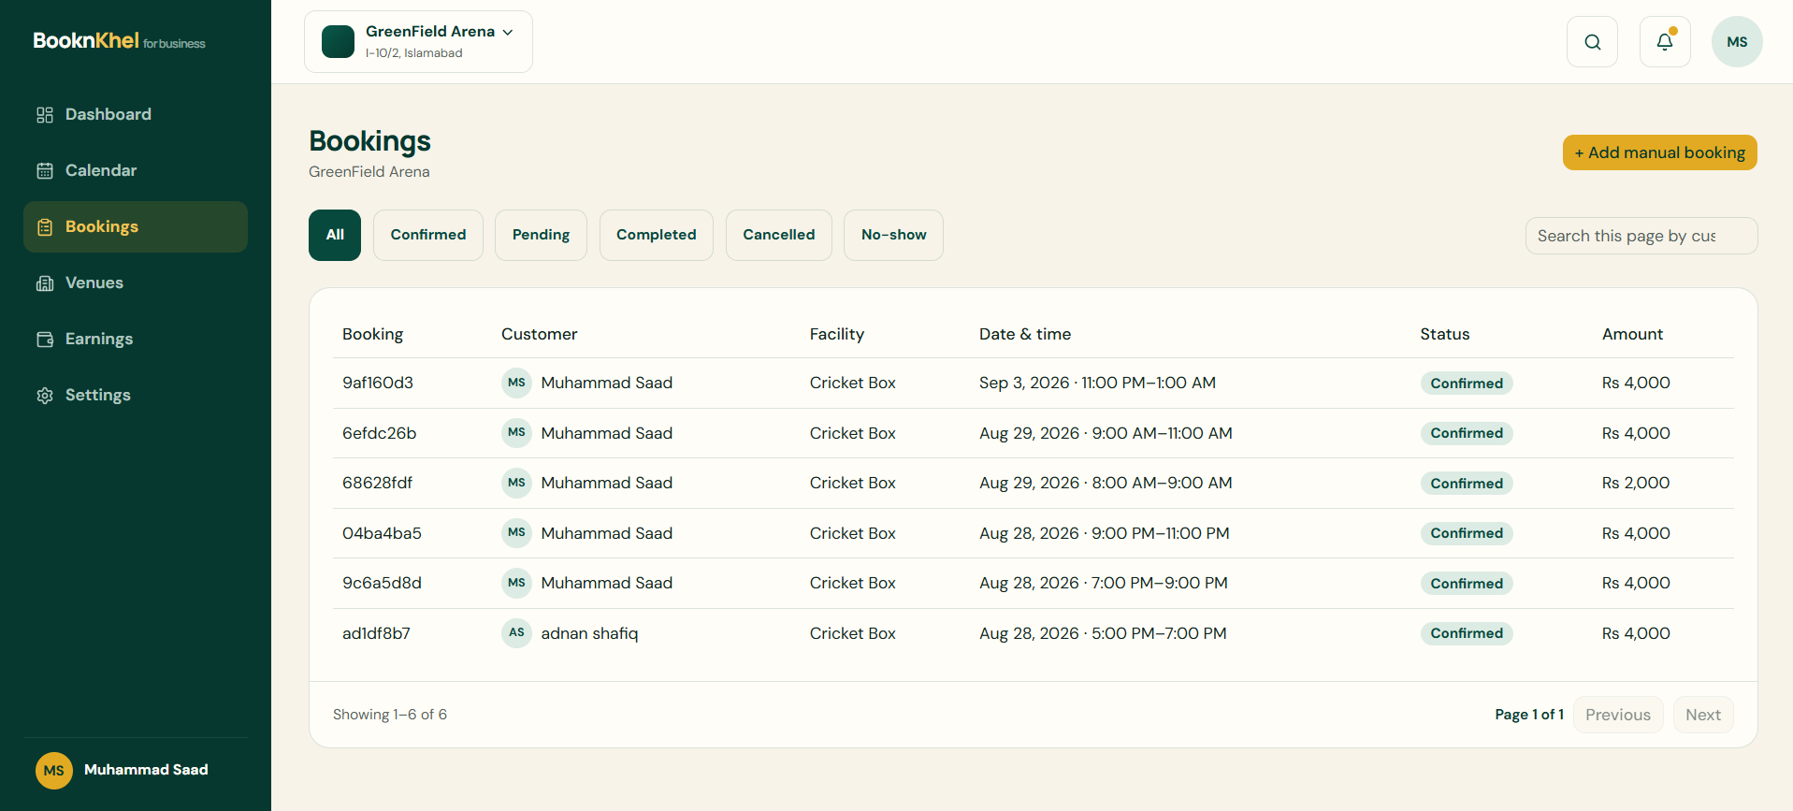Click Muhammad Saad name at sidebar bottom
Image resolution: width=1793 pixels, height=811 pixels.
click(146, 770)
